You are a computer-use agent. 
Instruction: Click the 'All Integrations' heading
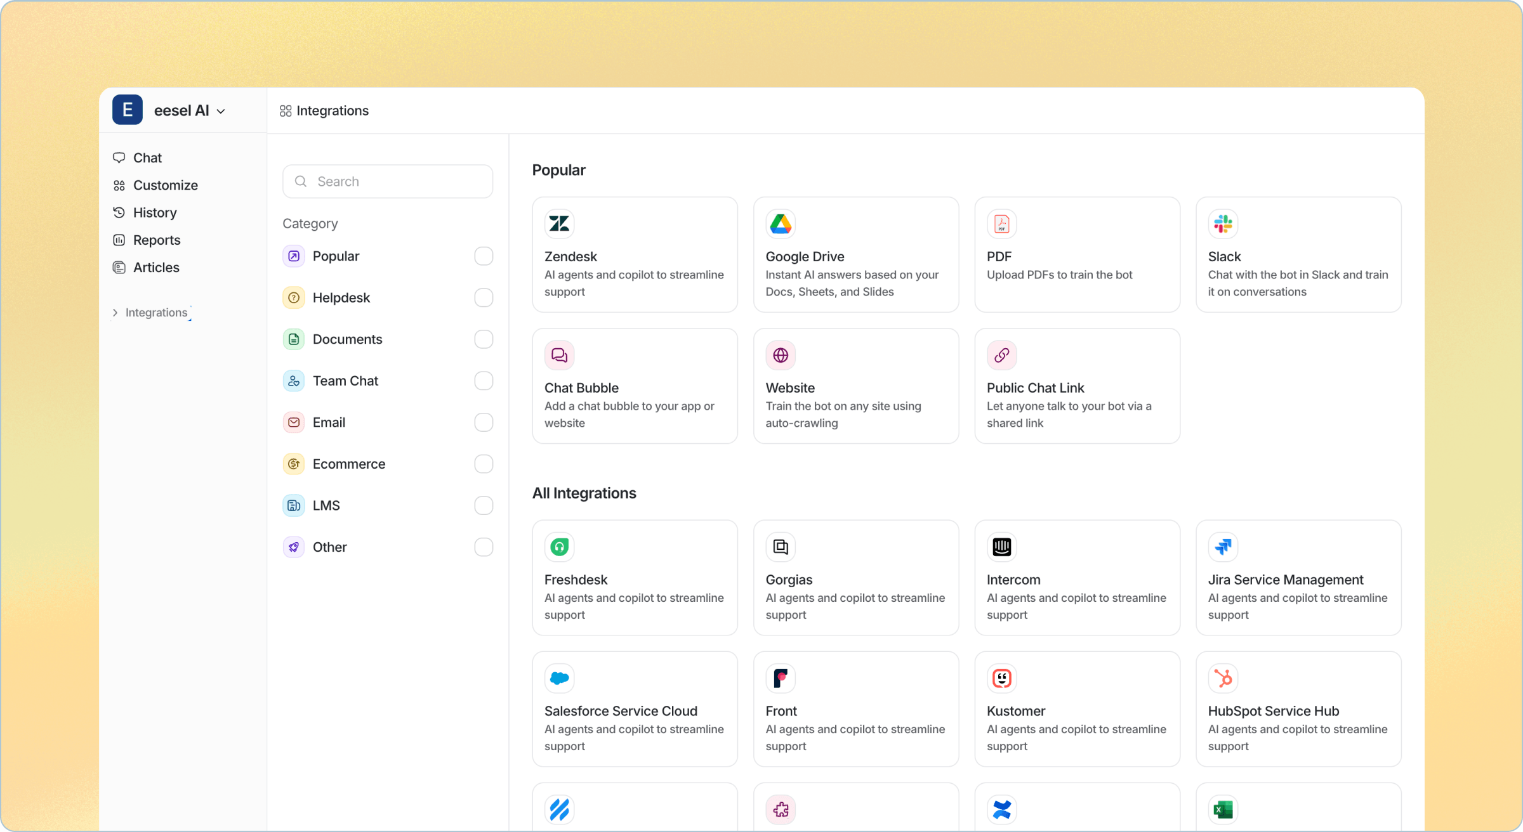(x=584, y=493)
